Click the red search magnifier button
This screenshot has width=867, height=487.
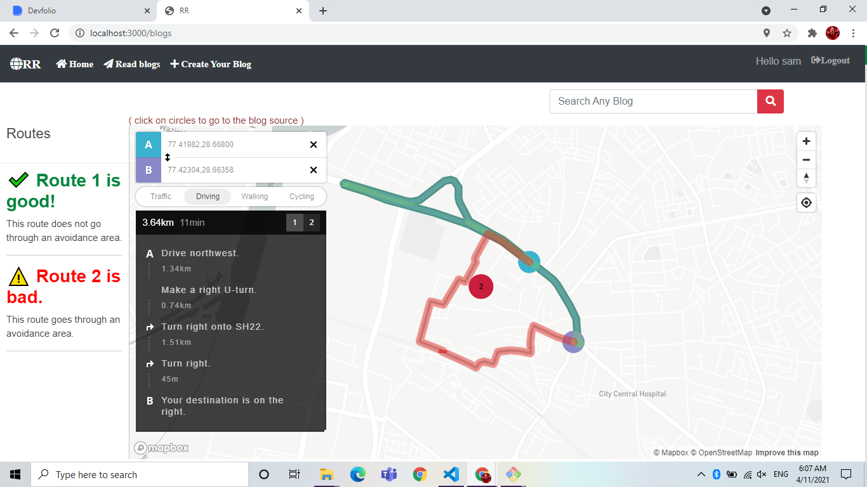click(771, 101)
